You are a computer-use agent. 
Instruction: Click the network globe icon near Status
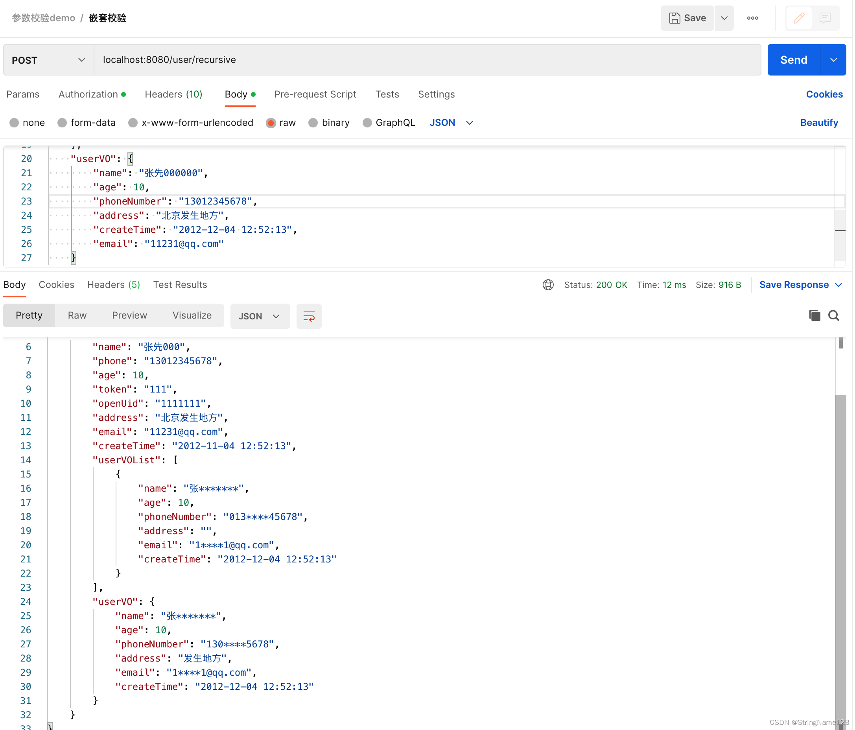[x=548, y=285]
